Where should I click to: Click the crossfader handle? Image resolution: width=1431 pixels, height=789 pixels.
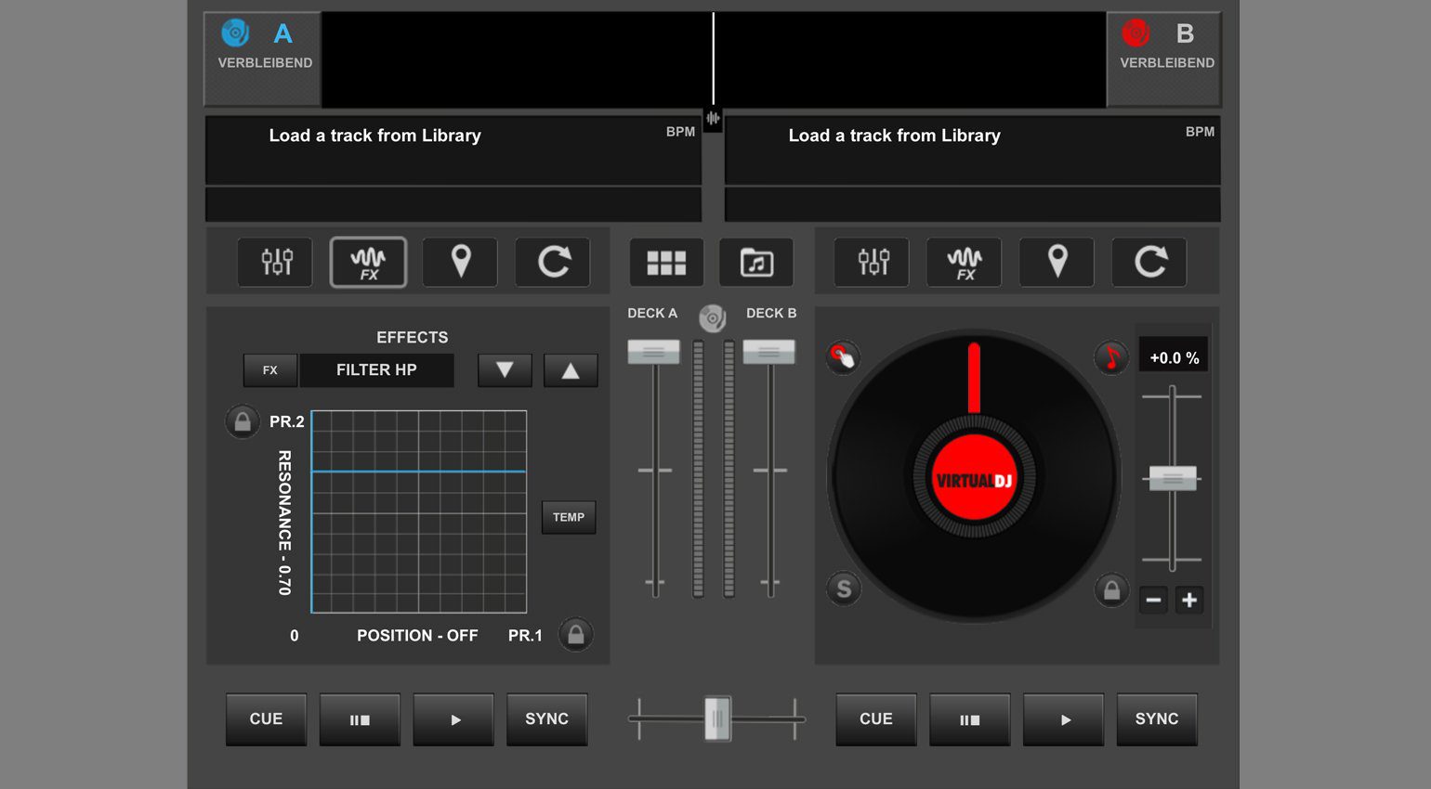pyautogui.click(x=717, y=718)
